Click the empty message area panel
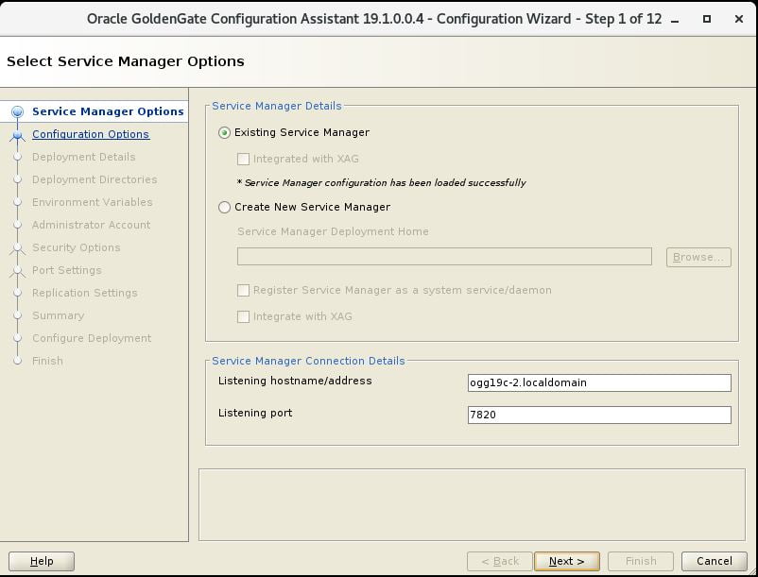This screenshot has height=577, width=758. [472, 504]
